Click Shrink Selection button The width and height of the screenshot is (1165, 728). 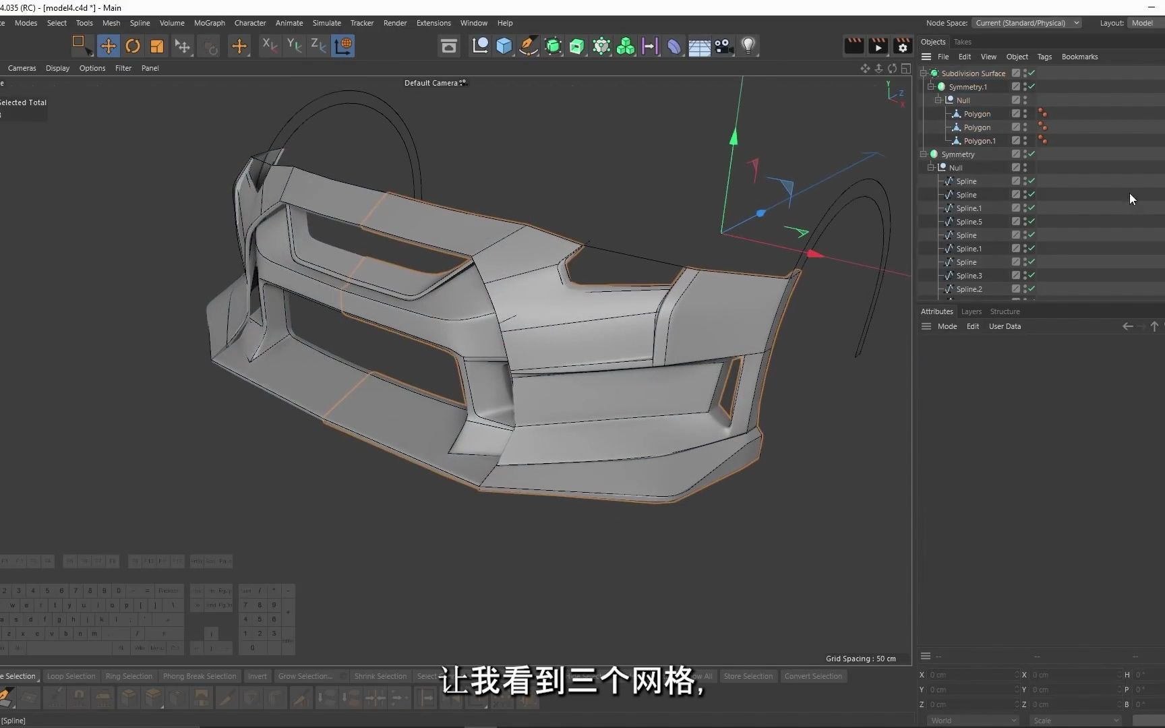coord(380,676)
